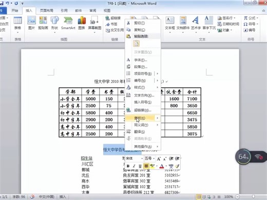Click the Drop Cap (首字下沉) button
Viewport: 267px width, 200px height.
[x=209, y=24]
